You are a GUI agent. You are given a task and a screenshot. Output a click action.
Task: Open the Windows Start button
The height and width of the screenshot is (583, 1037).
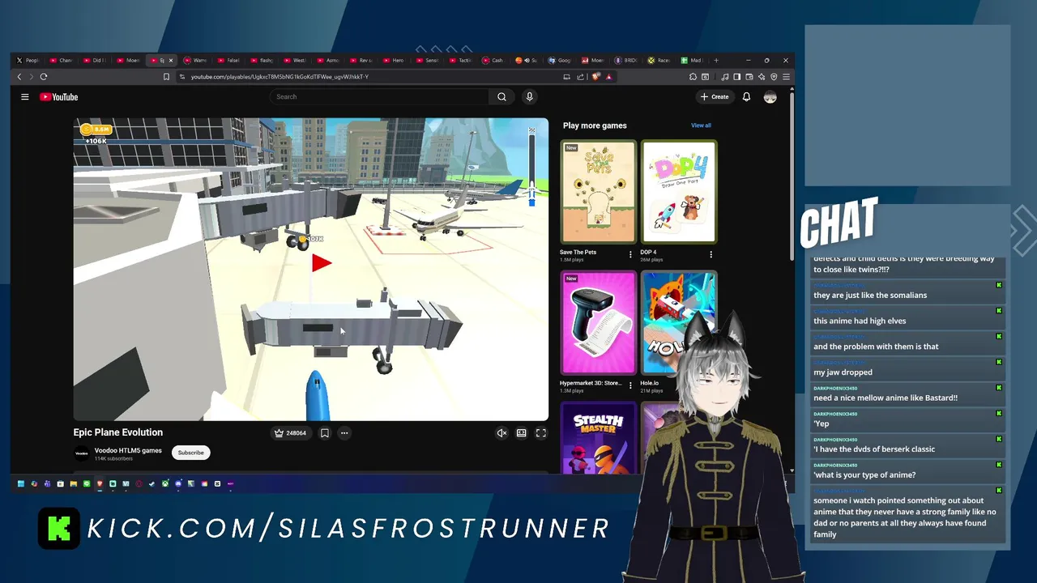pos(21,484)
